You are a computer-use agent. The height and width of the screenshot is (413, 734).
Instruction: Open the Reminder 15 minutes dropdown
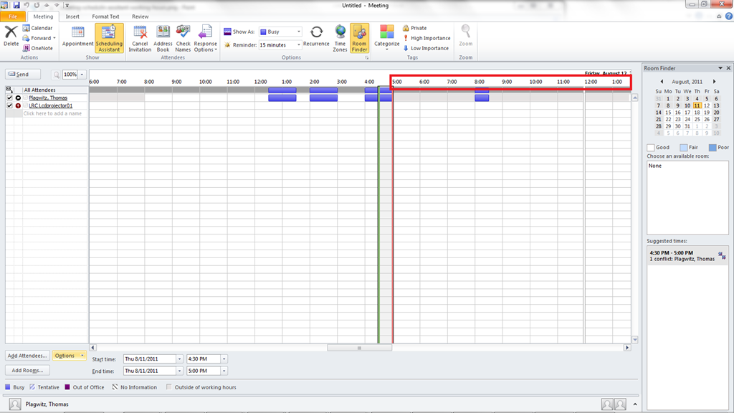click(299, 45)
